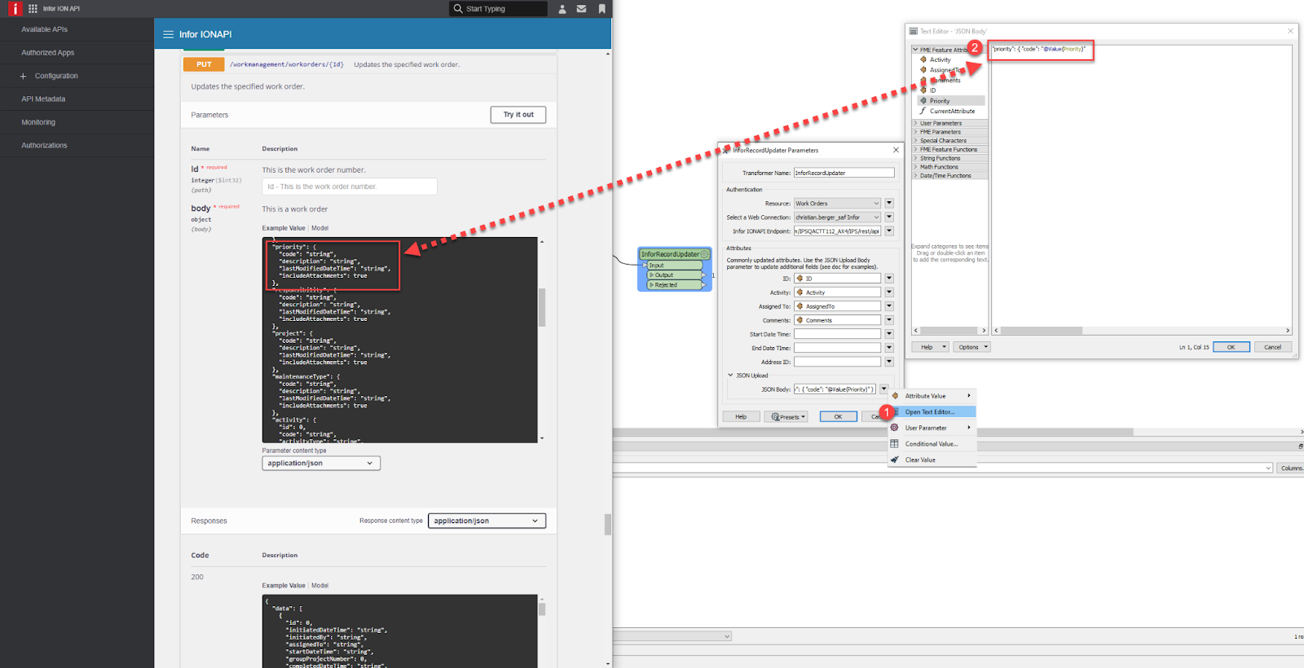Viewport: 1304px width, 668px height.
Task: Click the gear icon on InforRecordUpdater transformer
Action: click(x=705, y=254)
